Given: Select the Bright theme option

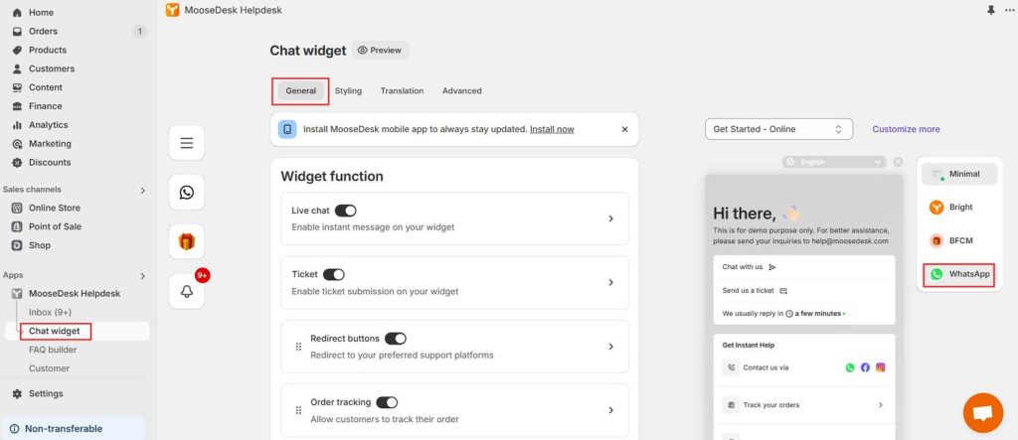Looking at the screenshot, I should 959,207.
